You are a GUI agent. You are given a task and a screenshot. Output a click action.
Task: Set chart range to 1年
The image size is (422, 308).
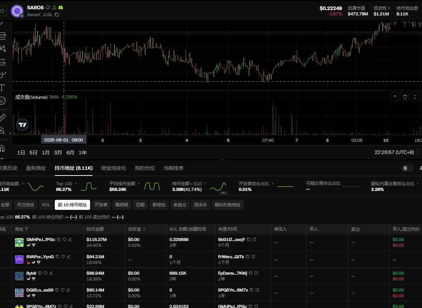[x=83, y=153]
